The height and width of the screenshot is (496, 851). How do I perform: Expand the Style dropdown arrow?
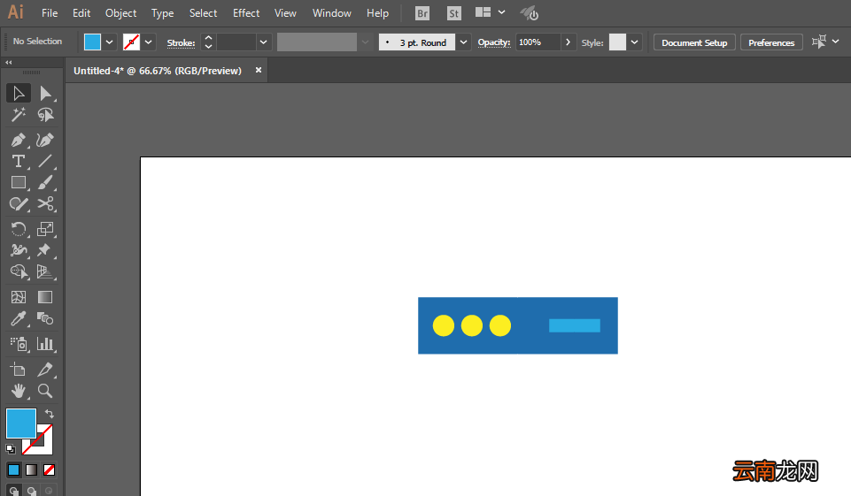[x=634, y=42]
